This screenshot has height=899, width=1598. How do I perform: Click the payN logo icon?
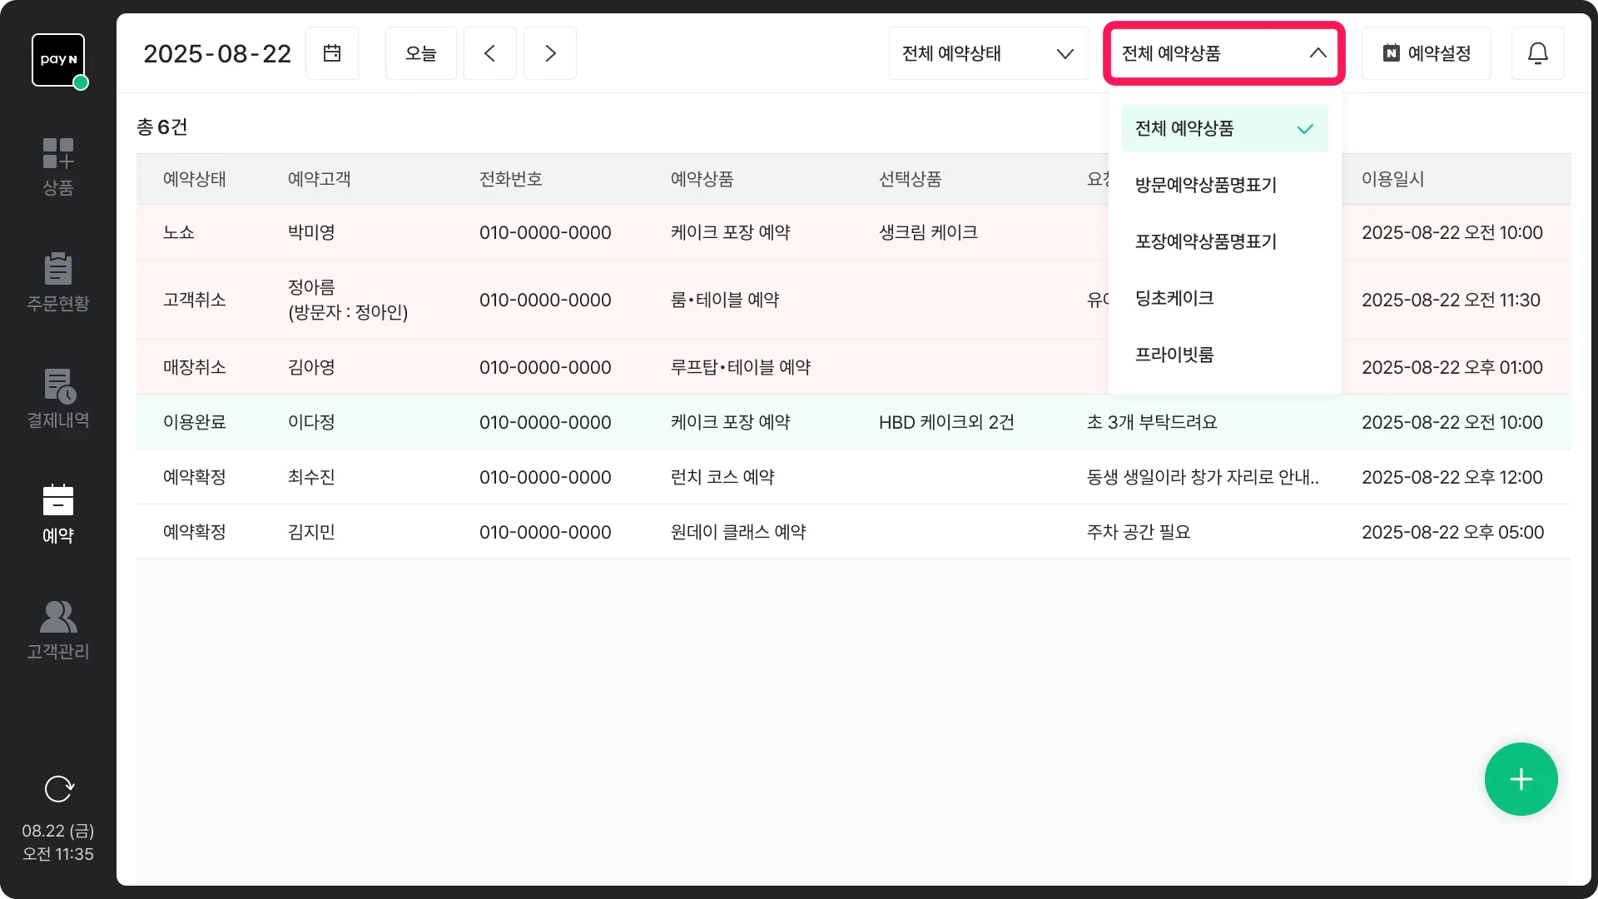click(58, 60)
